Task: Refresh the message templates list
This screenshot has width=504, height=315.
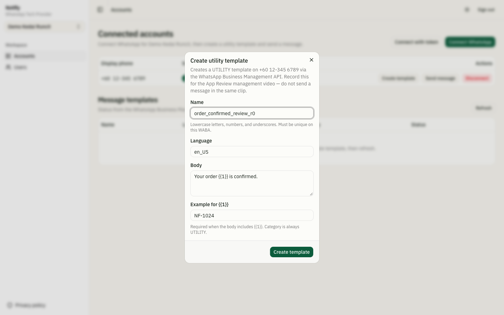Action: click(484, 108)
